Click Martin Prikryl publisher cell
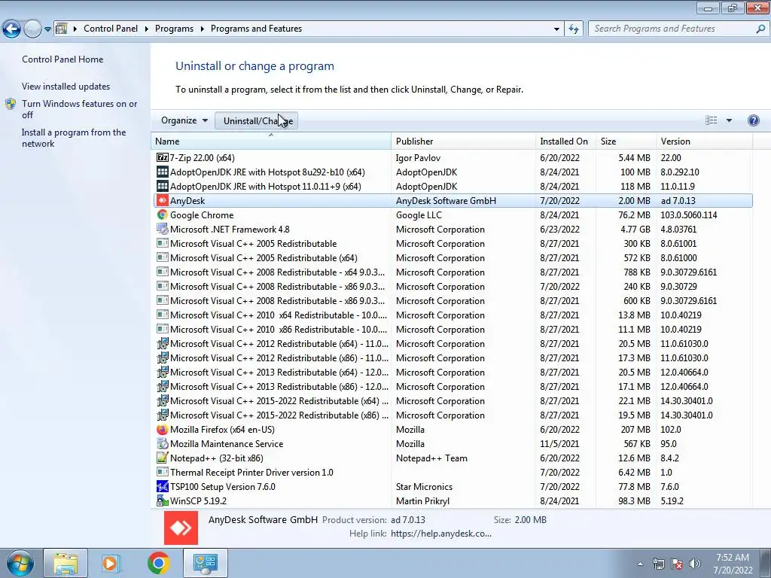The height and width of the screenshot is (578, 771). coord(422,500)
